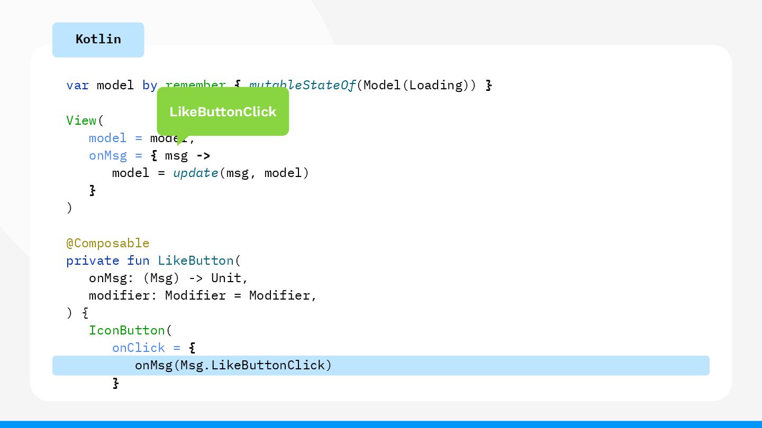Click the Kotlin language label
762x428 pixels.
click(98, 40)
